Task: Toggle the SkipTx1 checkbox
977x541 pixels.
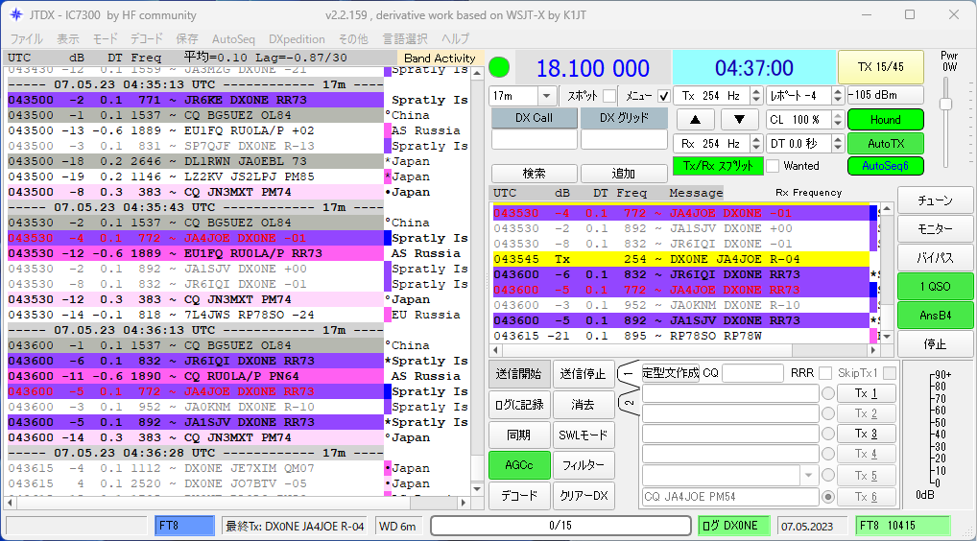Action: click(x=889, y=373)
